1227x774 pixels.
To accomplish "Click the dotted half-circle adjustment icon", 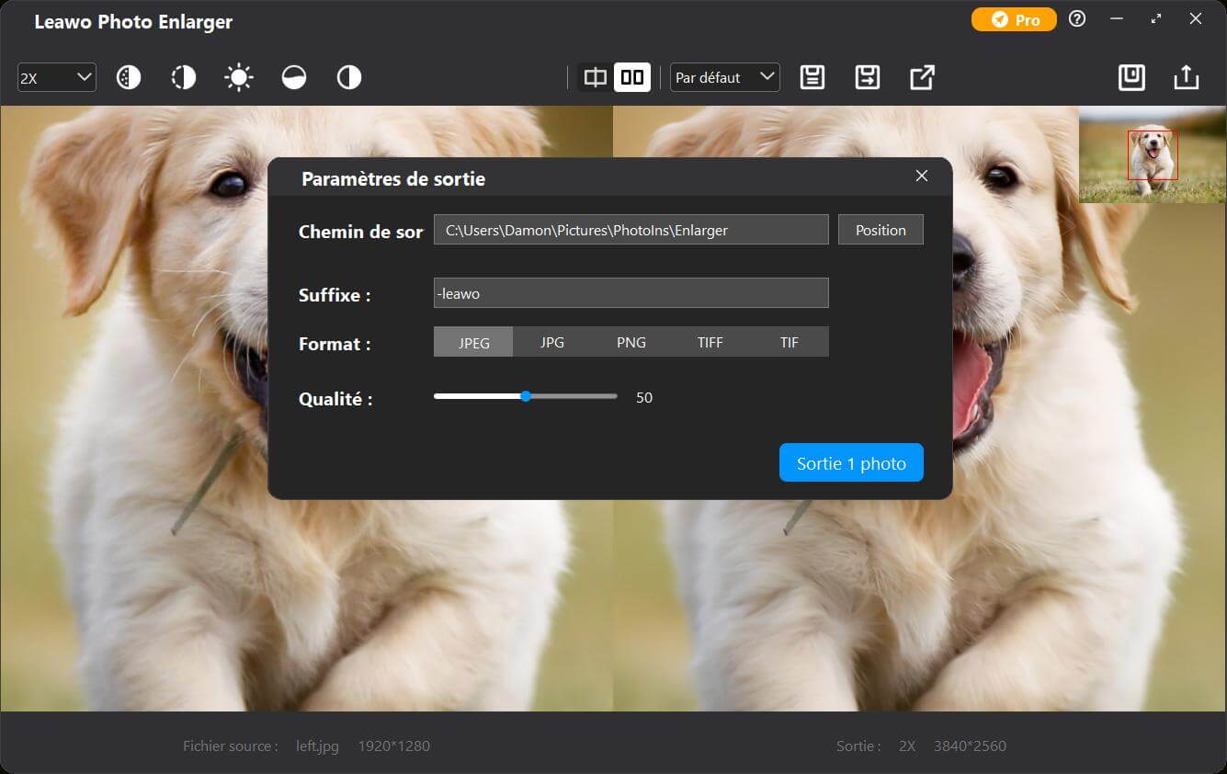I will [184, 78].
